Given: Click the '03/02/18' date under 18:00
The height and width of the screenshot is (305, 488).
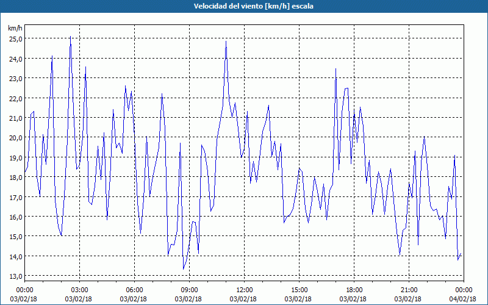Looking at the screenshot, I should [x=353, y=299].
